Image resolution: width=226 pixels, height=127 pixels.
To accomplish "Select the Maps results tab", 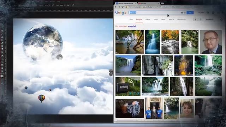I will [156, 19].
